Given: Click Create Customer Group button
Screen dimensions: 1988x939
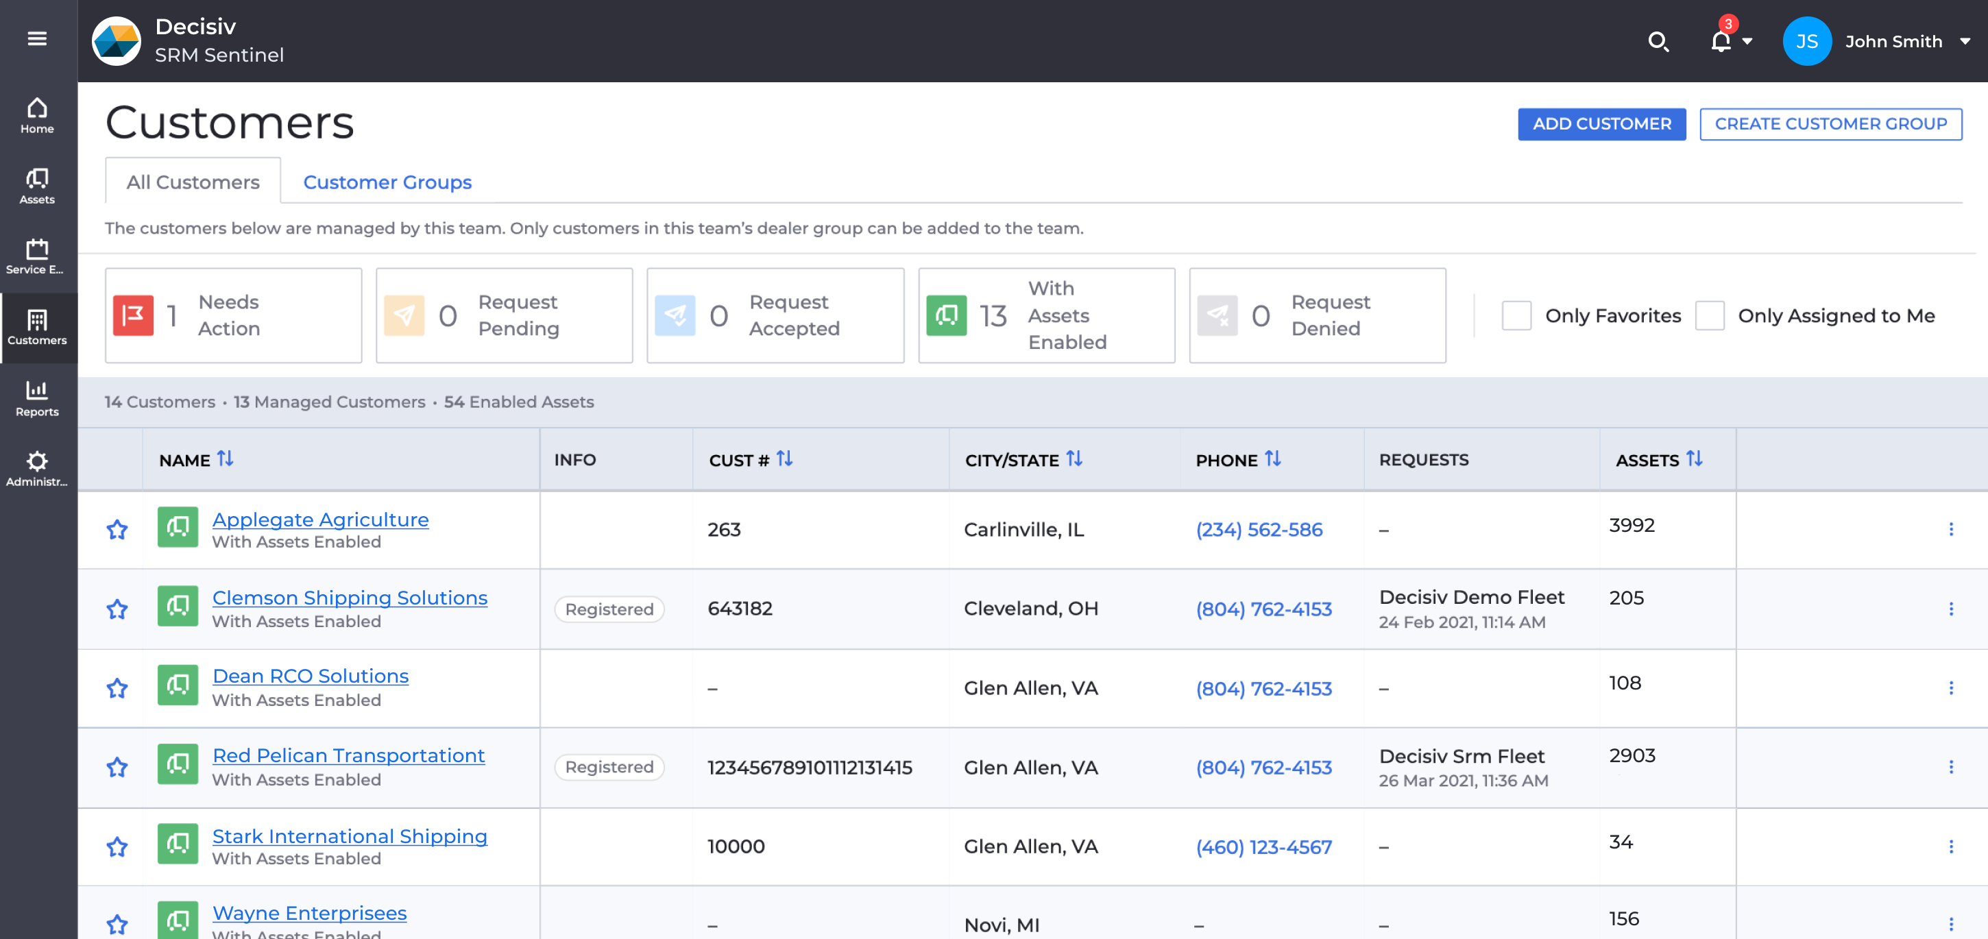Looking at the screenshot, I should pyautogui.click(x=1830, y=124).
